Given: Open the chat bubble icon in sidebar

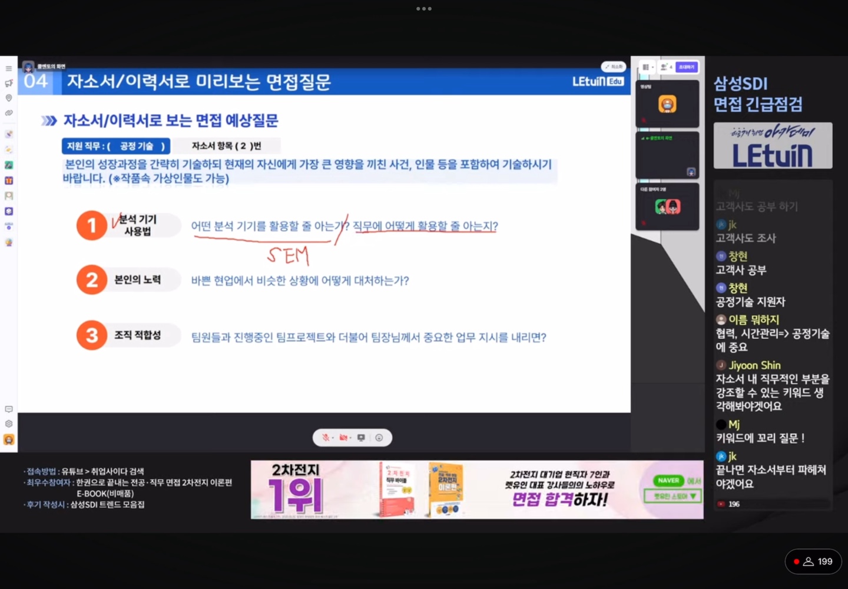Looking at the screenshot, I should 9,409.
